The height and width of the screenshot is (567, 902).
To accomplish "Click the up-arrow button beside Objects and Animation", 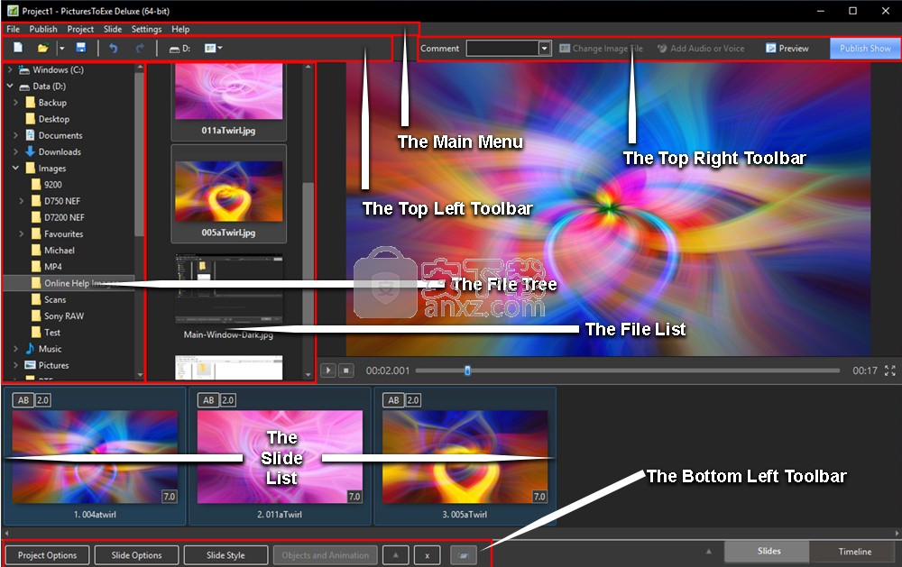I will pyautogui.click(x=396, y=555).
